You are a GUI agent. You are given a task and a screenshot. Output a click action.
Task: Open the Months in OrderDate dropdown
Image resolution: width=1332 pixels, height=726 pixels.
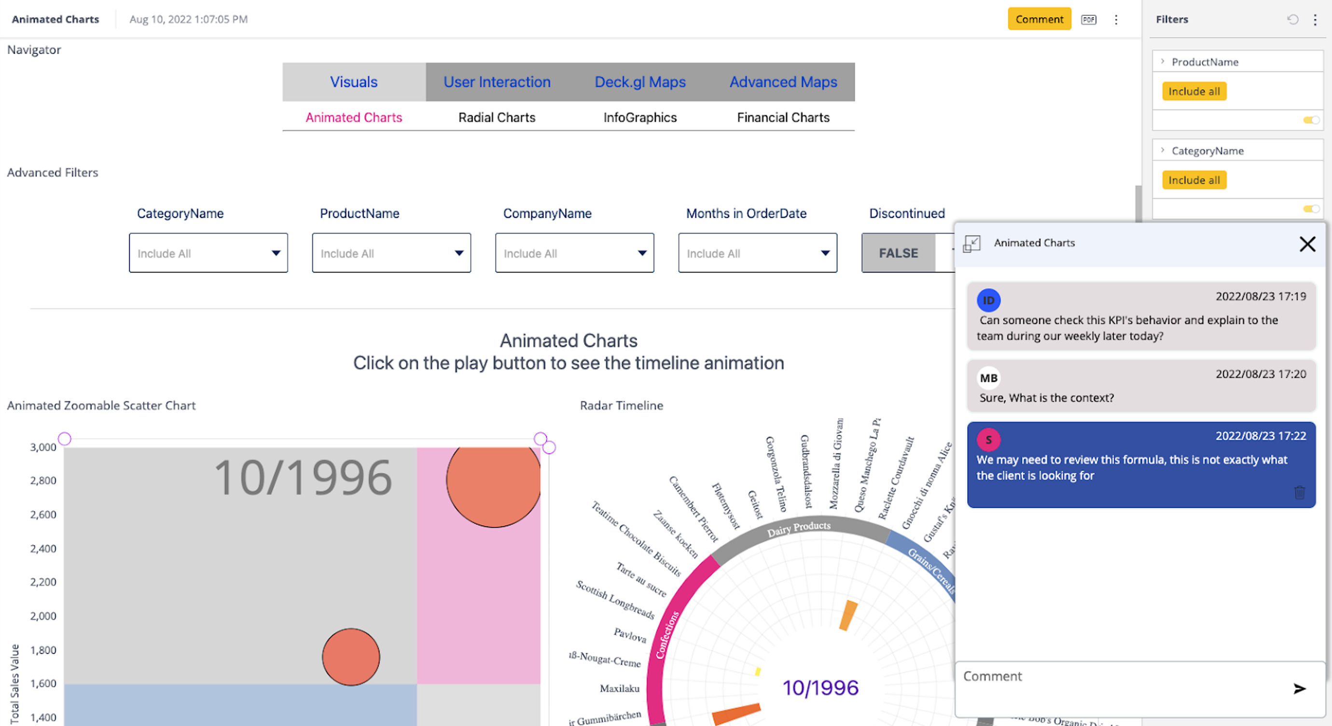click(x=758, y=253)
